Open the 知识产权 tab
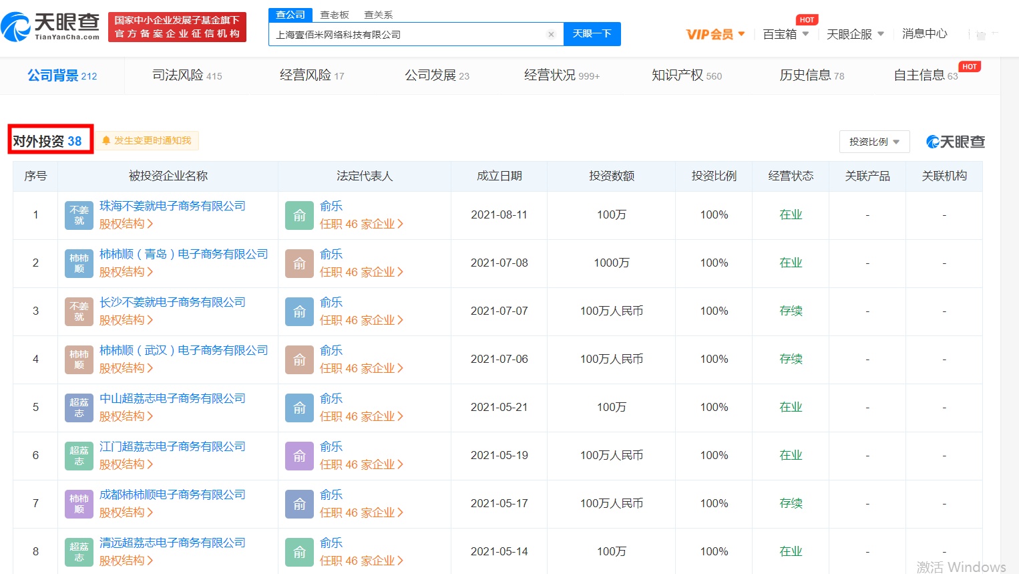 tap(686, 76)
